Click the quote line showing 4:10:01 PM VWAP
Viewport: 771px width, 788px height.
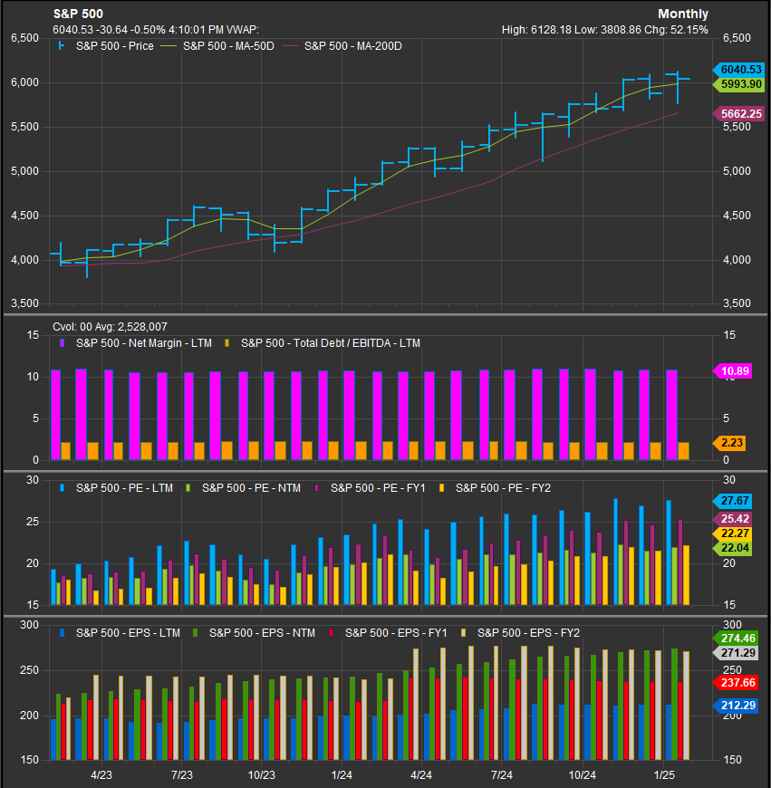(156, 30)
